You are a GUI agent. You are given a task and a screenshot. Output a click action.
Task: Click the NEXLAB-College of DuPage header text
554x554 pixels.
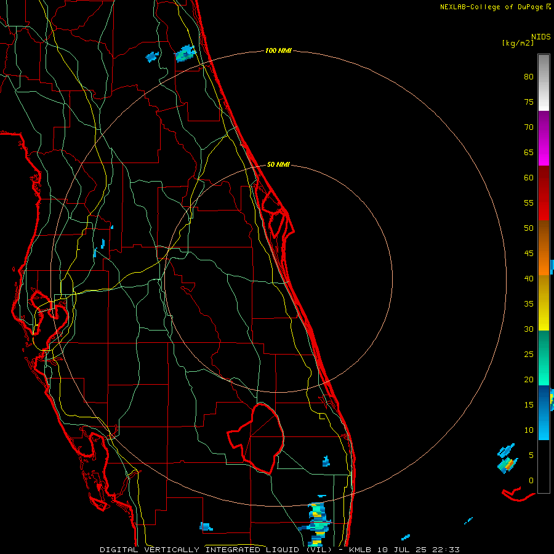tap(492, 7)
